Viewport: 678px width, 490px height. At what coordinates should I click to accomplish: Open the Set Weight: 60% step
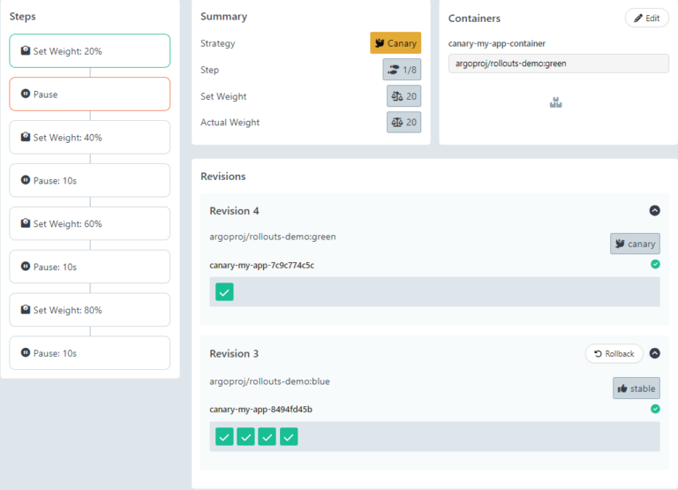[x=89, y=223]
